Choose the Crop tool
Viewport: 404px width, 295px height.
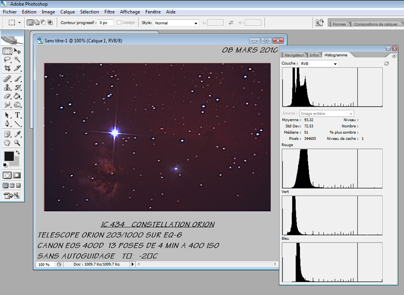point(7,68)
